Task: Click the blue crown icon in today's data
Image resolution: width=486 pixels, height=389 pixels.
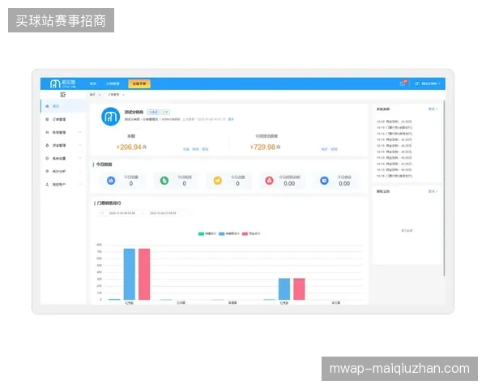Action: click(x=111, y=180)
